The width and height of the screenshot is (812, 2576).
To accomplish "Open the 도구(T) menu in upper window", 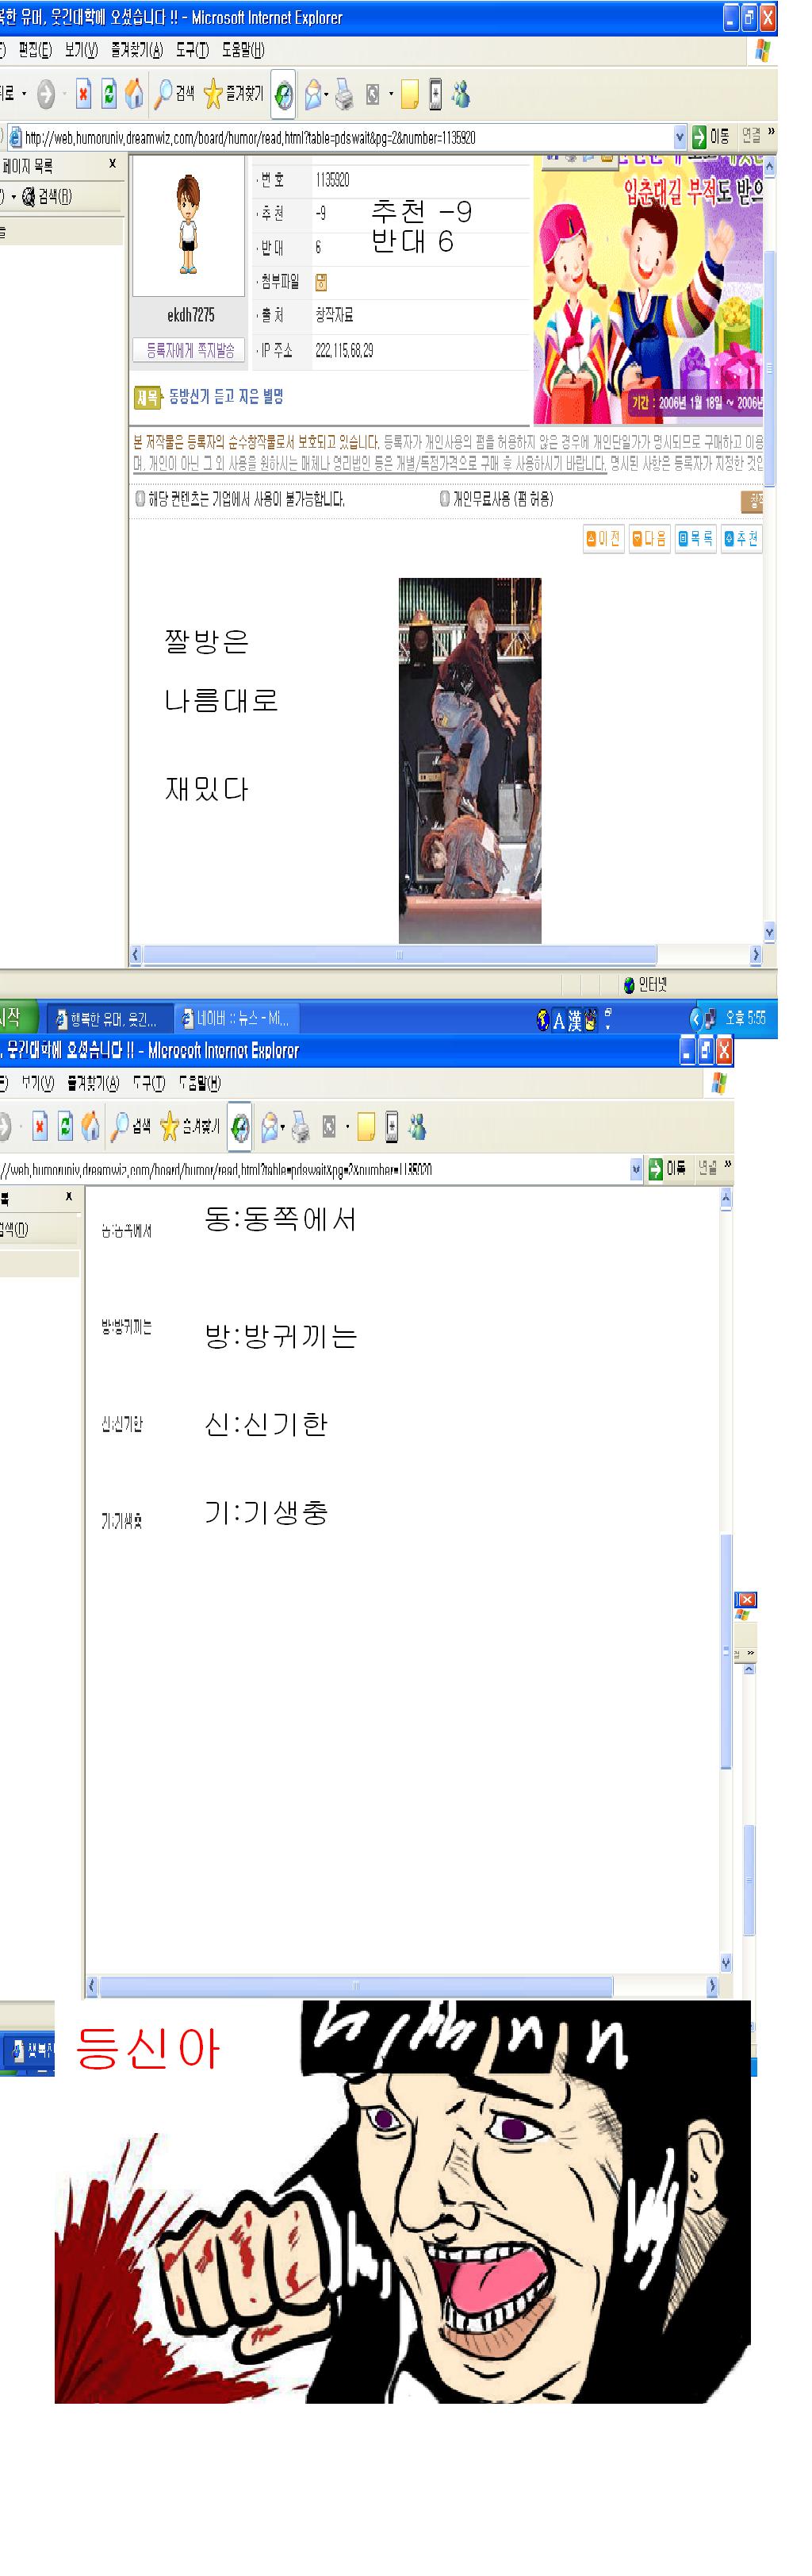I will [x=192, y=49].
